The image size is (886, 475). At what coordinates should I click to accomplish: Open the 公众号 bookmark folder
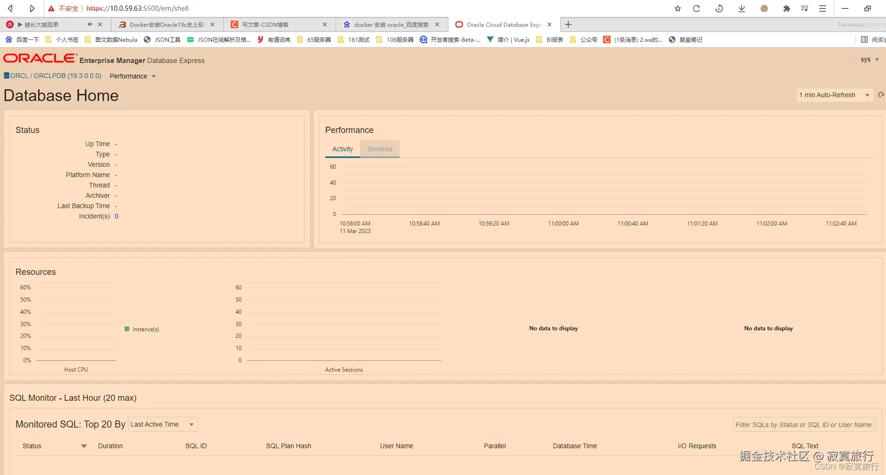coord(583,39)
